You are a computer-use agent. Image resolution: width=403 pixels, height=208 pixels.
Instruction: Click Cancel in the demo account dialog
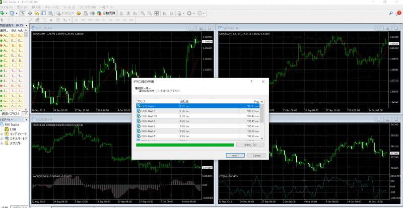click(x=257, y=155)
